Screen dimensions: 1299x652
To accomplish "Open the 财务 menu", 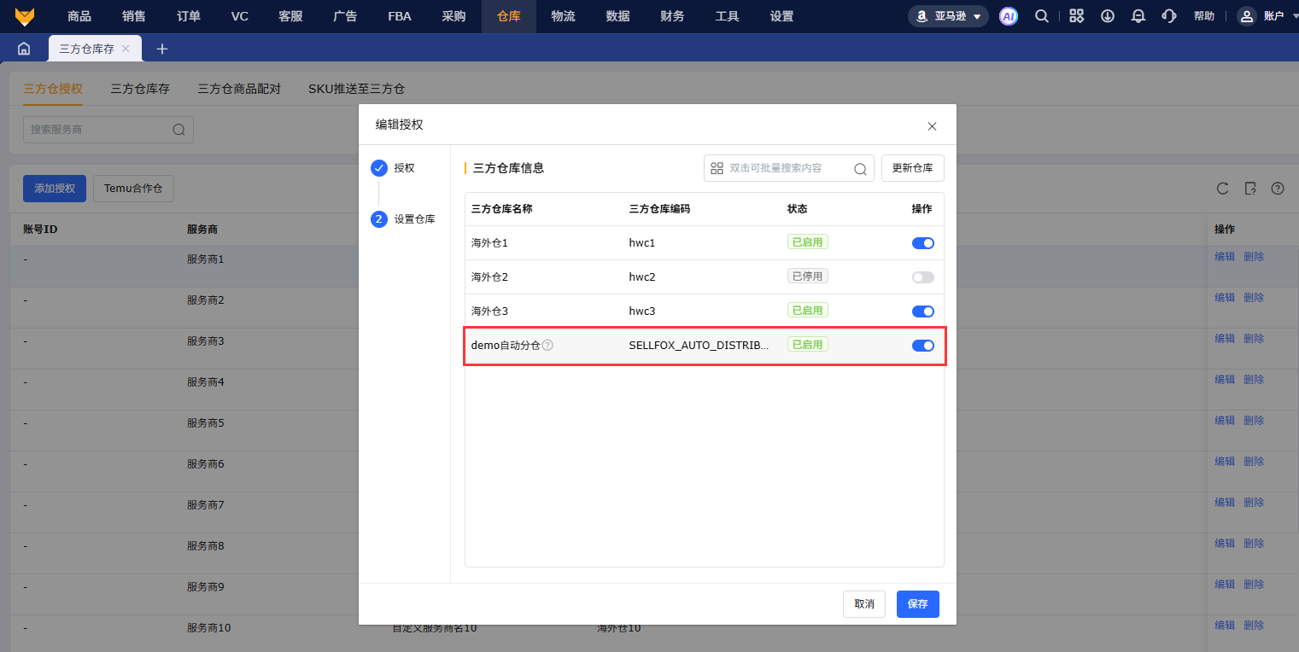I will (x=672, y=16).
